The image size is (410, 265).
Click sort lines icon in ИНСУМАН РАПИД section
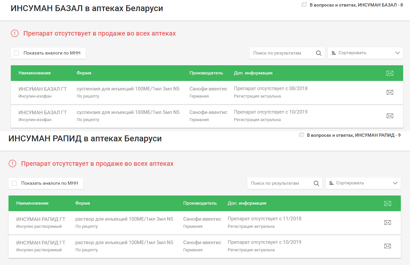tap(332, 183)
